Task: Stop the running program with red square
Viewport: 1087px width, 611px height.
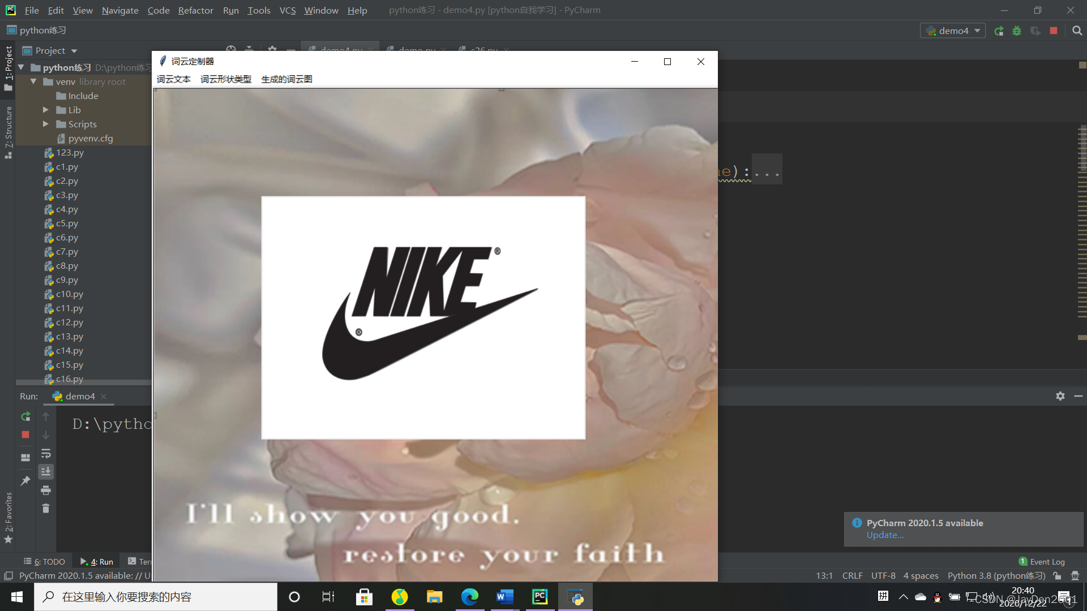Action: point(1054,31)
